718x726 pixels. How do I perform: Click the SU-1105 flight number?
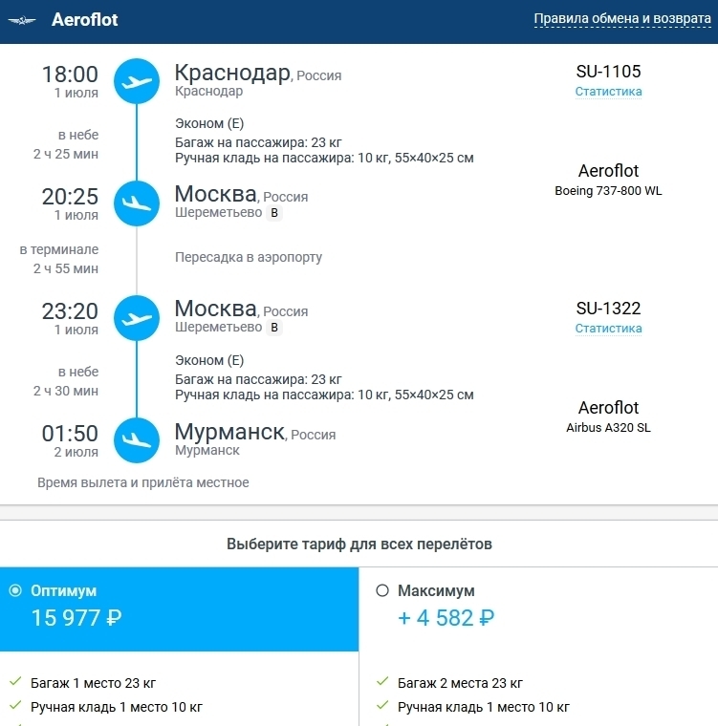coord(608,72)
